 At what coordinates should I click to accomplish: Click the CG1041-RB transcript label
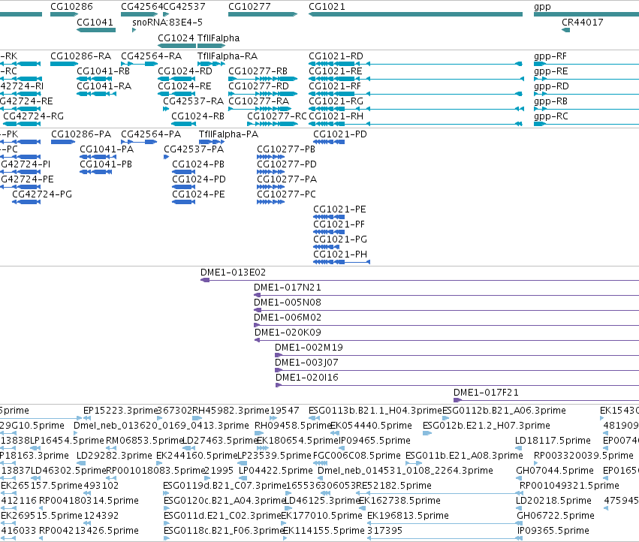click(x=103, y=71)
